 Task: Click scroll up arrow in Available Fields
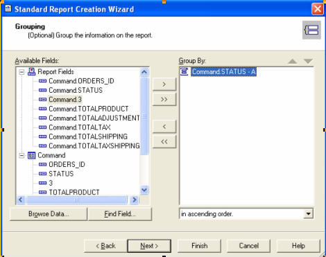[x=144, y=72]
